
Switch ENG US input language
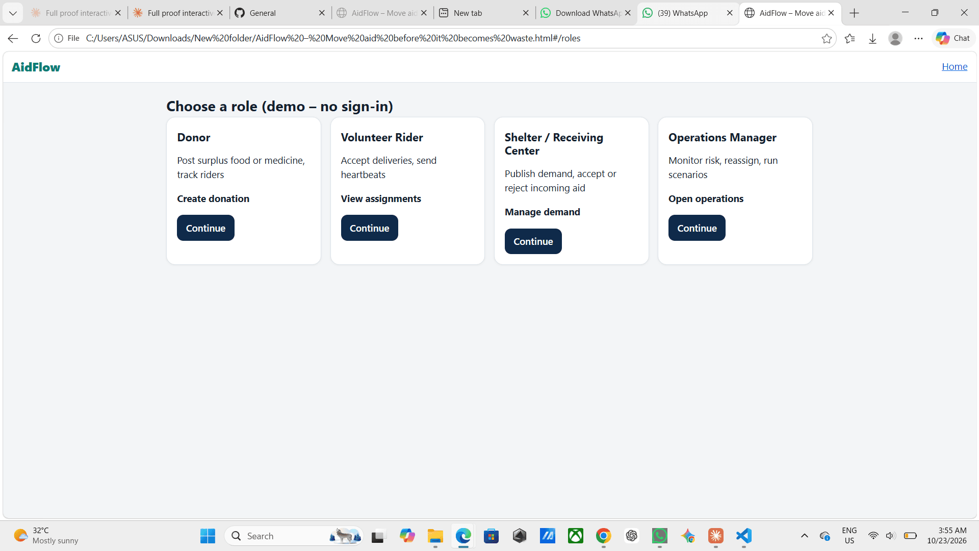click(849, 536)
